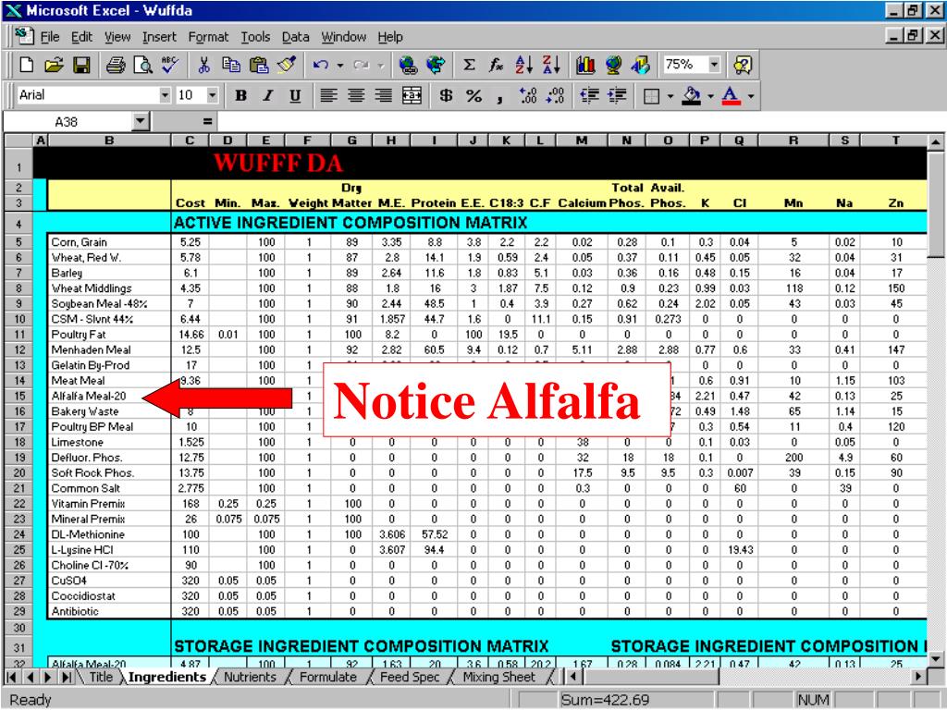Save the workbook with the floppy disk icon
Image resolution: width=947 pixels, height=710 pixels.
81,65
